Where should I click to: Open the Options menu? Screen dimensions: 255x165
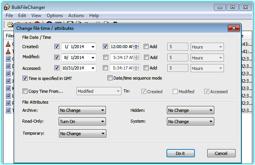tap(54, 16)
